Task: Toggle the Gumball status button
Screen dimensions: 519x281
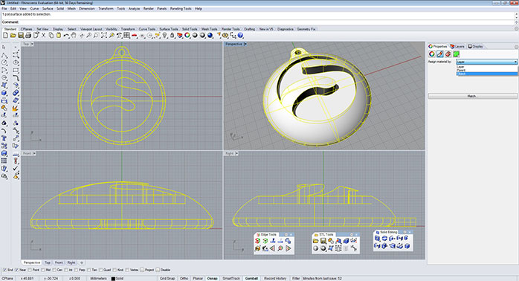Action: click(x=251, y=278)
